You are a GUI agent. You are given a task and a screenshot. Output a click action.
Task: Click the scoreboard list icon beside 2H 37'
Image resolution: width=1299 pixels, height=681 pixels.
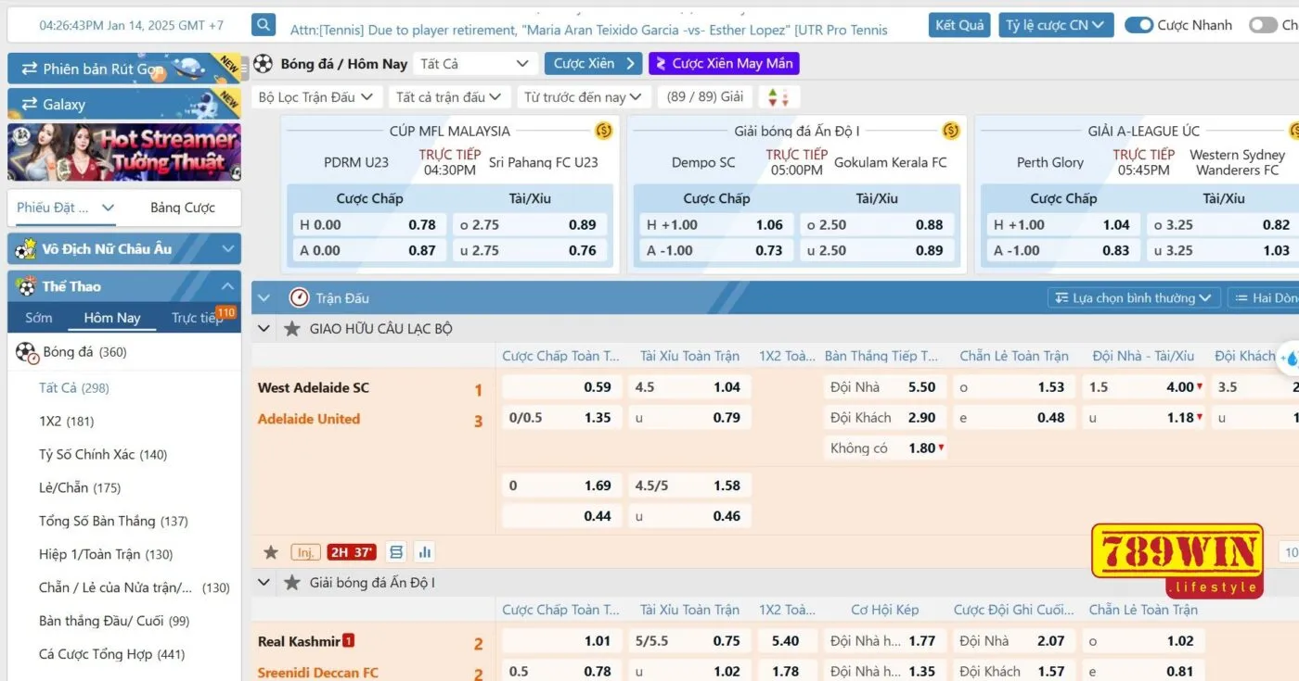point(397,552)
